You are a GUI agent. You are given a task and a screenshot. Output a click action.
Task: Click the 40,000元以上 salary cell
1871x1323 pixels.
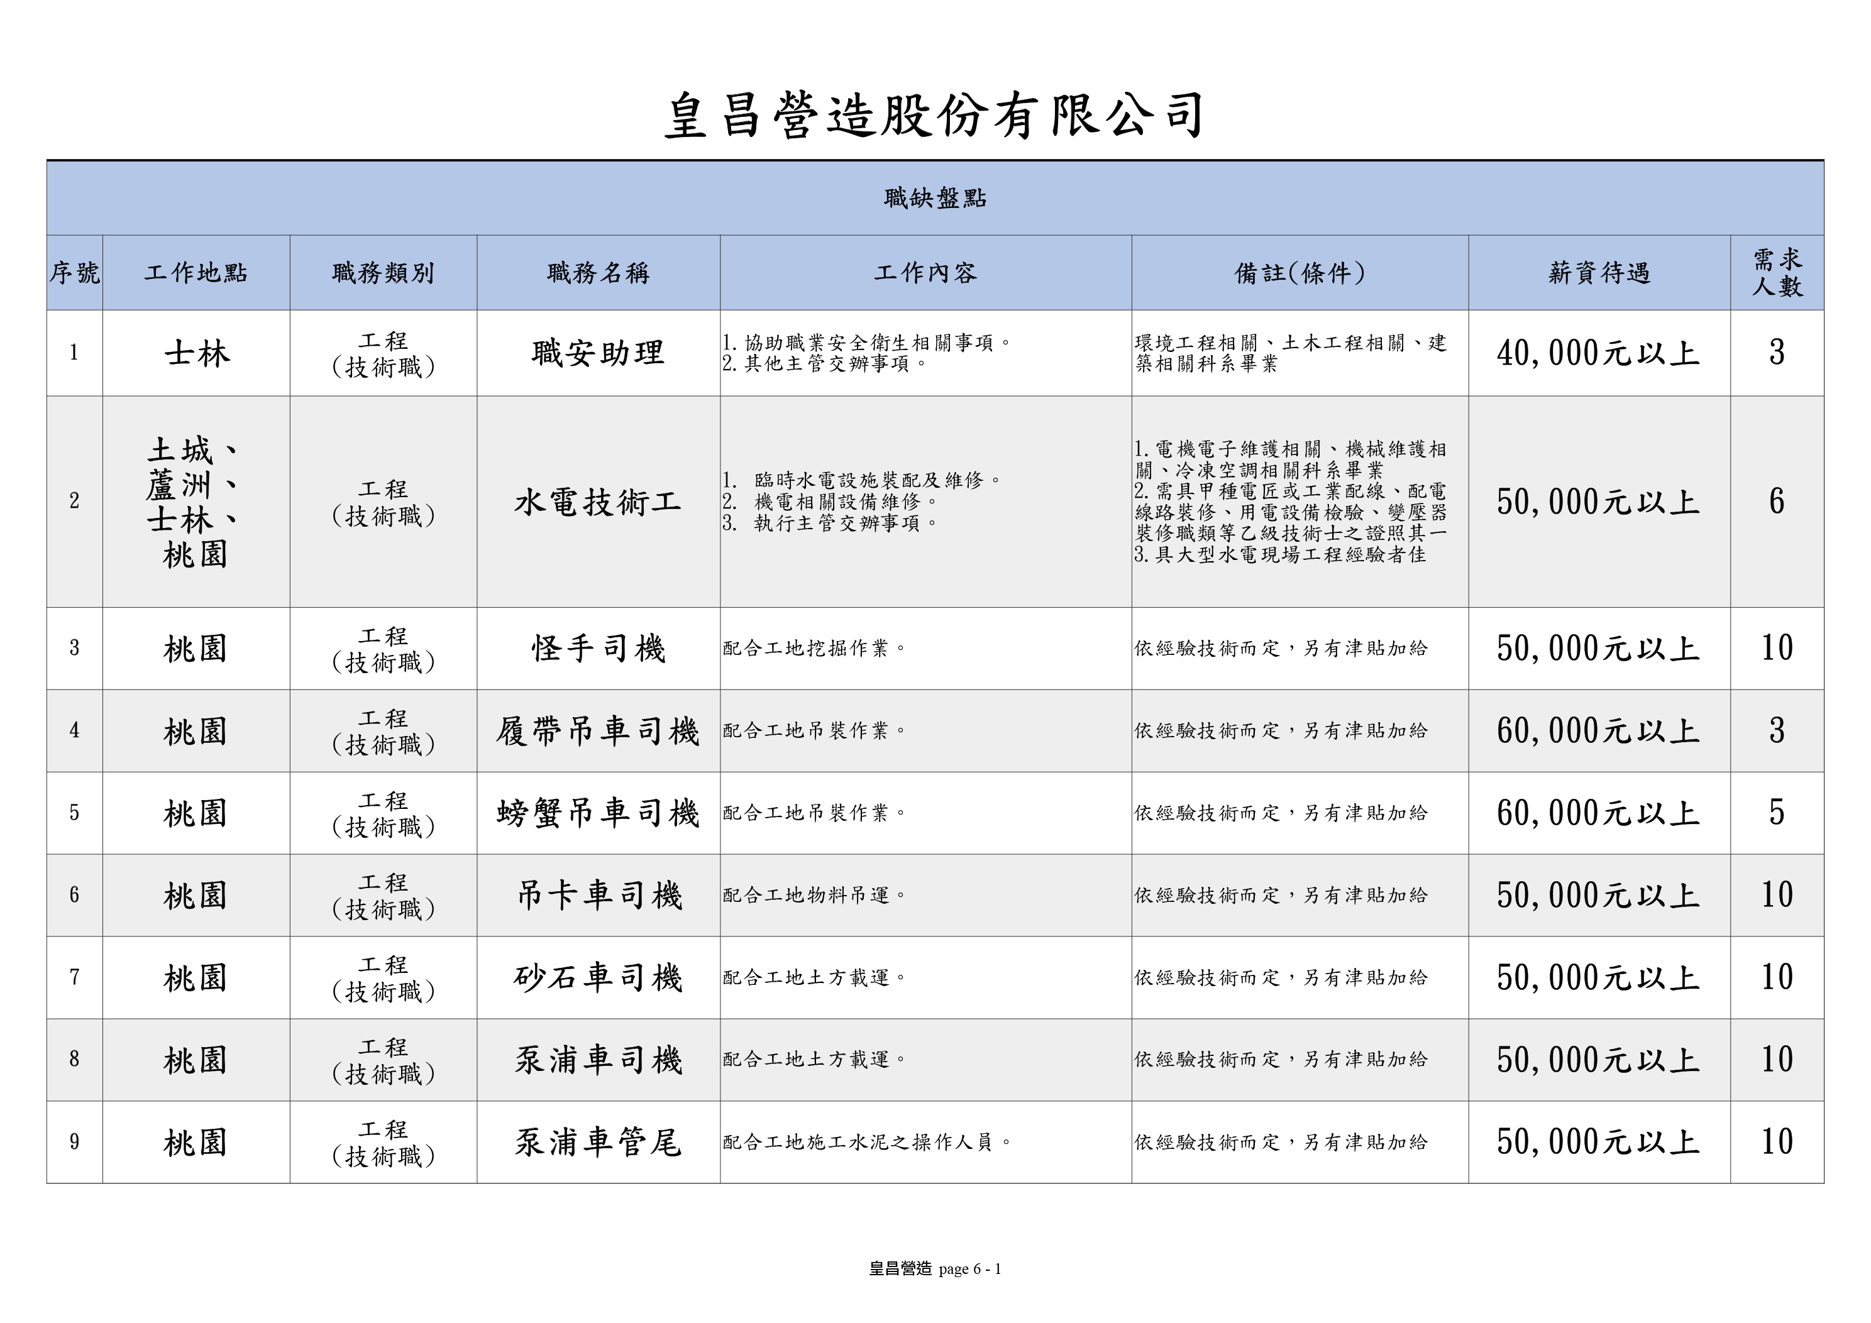(1598, 354)
